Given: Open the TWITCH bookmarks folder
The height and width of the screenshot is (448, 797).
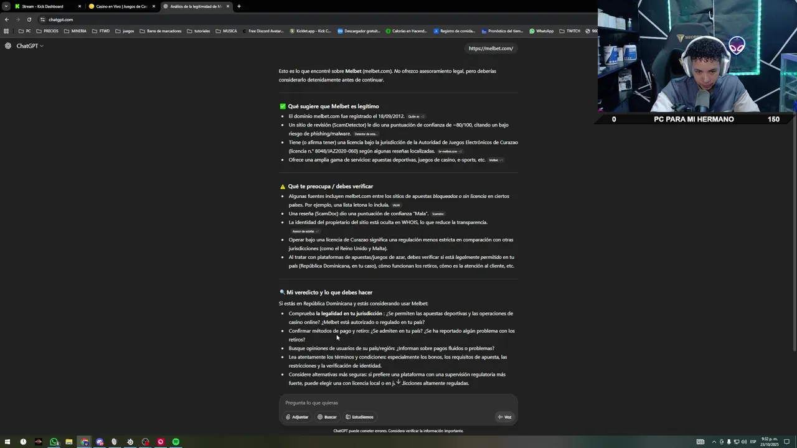Looking at the screenshot, I should [x=570, y=31].
